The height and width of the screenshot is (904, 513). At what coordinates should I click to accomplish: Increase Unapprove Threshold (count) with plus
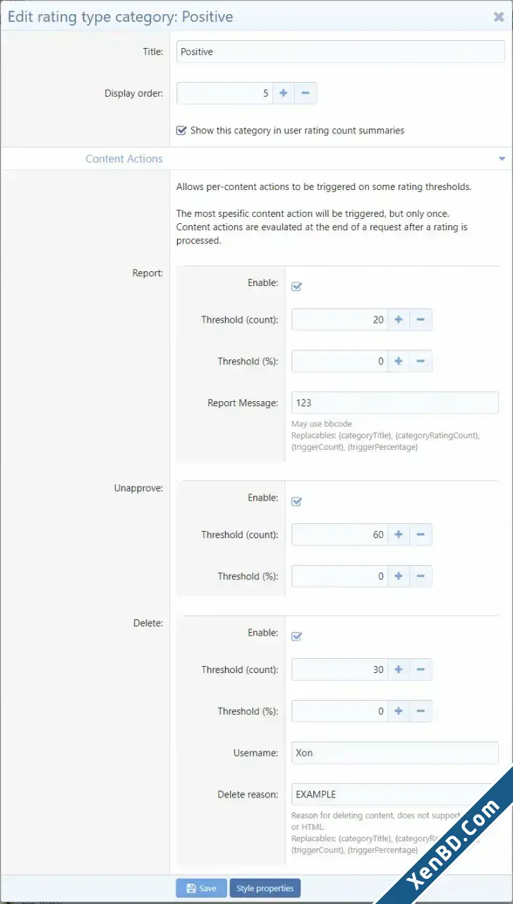pyautogui.click(x=399, y=535)
